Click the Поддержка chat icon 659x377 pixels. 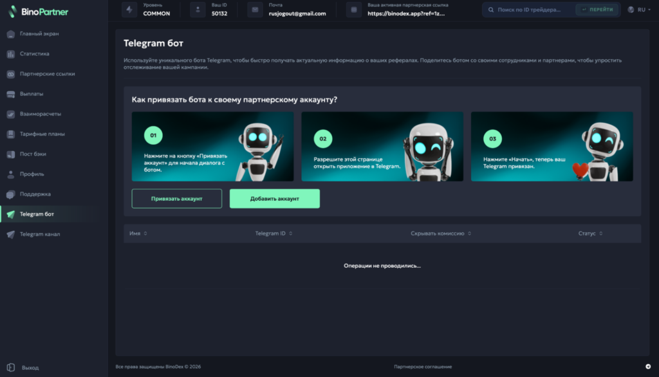click(x=11, y=194)
